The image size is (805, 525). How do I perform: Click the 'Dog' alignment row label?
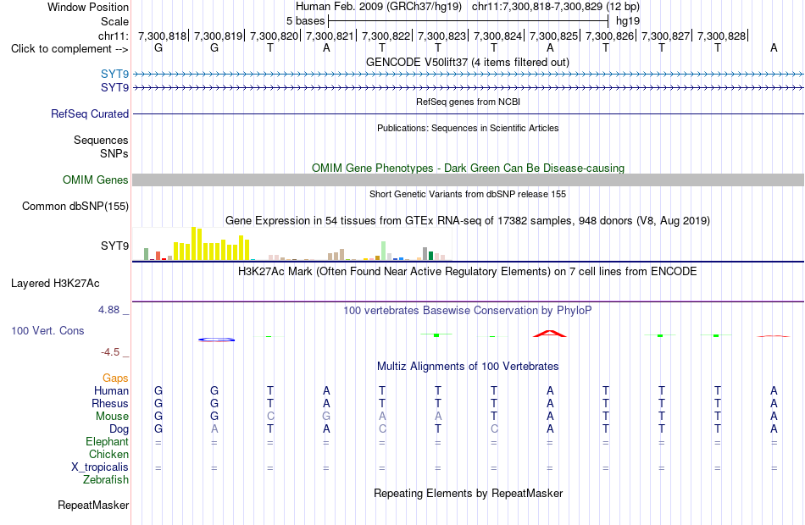tap(119, 429)
